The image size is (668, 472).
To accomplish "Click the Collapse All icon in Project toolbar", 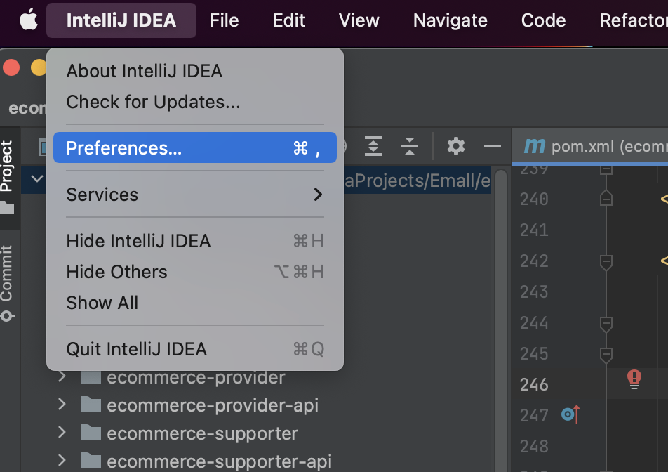I will pos(410,146).
